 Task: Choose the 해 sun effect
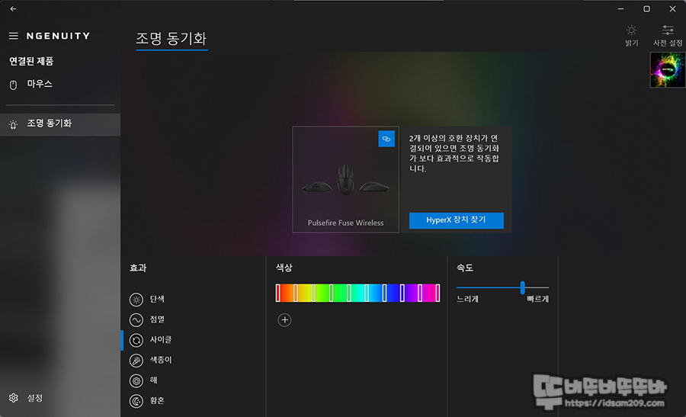[x=143, y=380]
